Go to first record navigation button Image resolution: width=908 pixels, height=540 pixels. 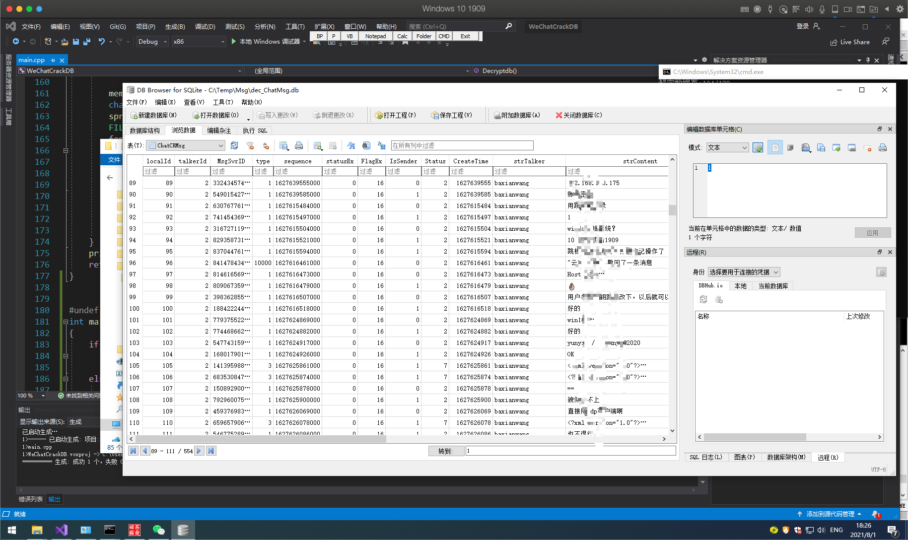133,451
